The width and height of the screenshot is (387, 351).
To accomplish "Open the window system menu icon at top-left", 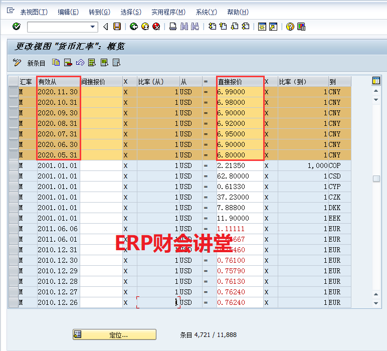I will (10, 11).
